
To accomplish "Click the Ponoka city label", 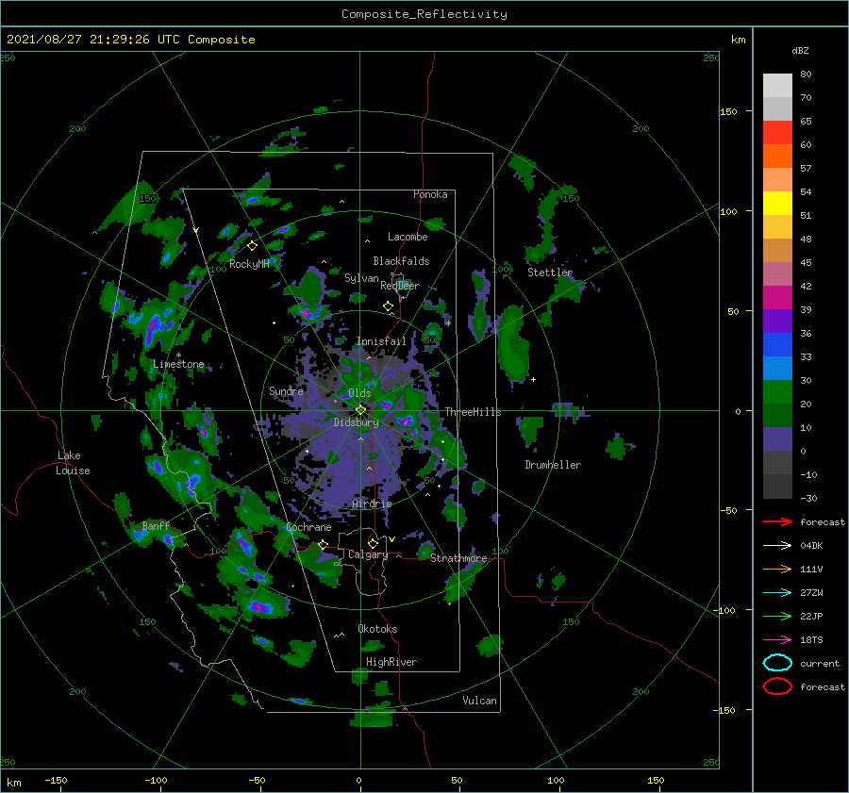I will click(x=430, y=194).
